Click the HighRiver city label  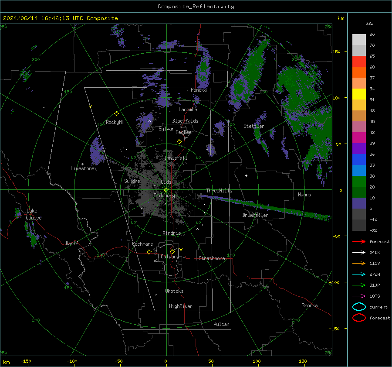181,306
